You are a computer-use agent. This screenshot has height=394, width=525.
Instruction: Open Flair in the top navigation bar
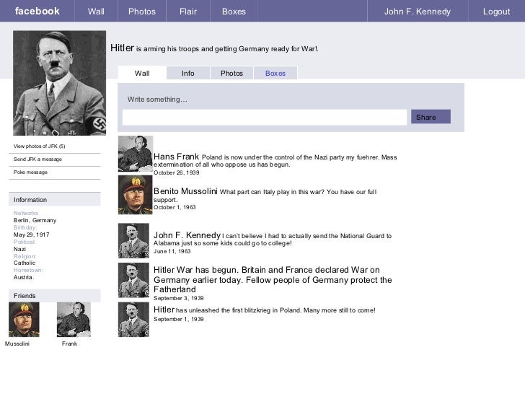[188, 12]
